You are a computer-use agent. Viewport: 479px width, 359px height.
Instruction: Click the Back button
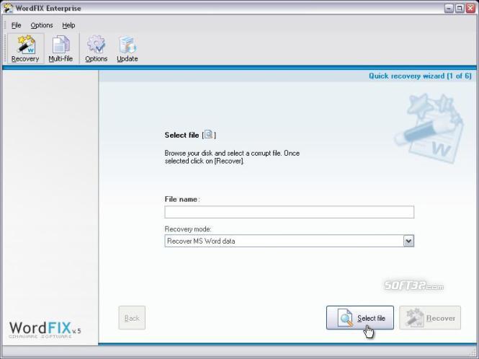click(x=132, y=318)
